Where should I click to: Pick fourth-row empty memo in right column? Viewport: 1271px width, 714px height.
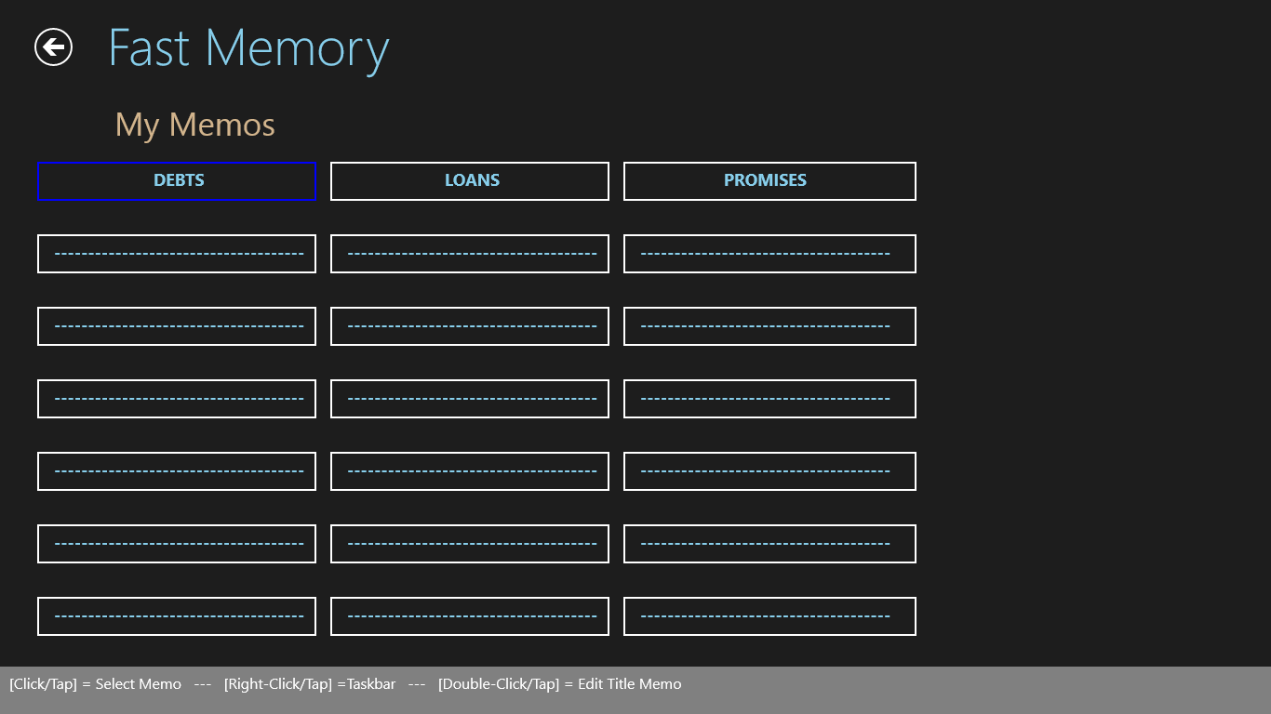click(769, 399)
